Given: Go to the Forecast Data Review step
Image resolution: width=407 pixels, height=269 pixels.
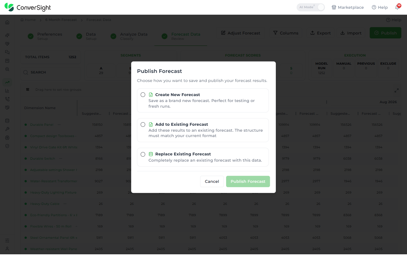Looking at the screenshot, I should (181, 36).
